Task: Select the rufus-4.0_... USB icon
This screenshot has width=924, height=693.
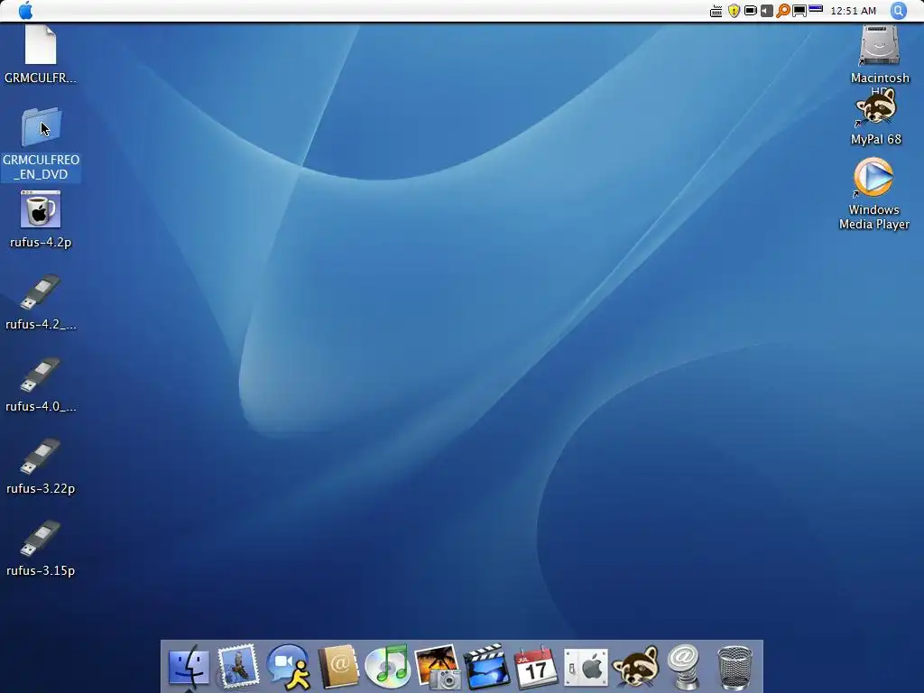Action: coord(41,374)
